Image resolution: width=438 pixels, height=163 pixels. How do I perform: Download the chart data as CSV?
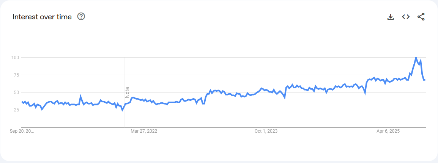pyautogui.click(x=391, y=17)
